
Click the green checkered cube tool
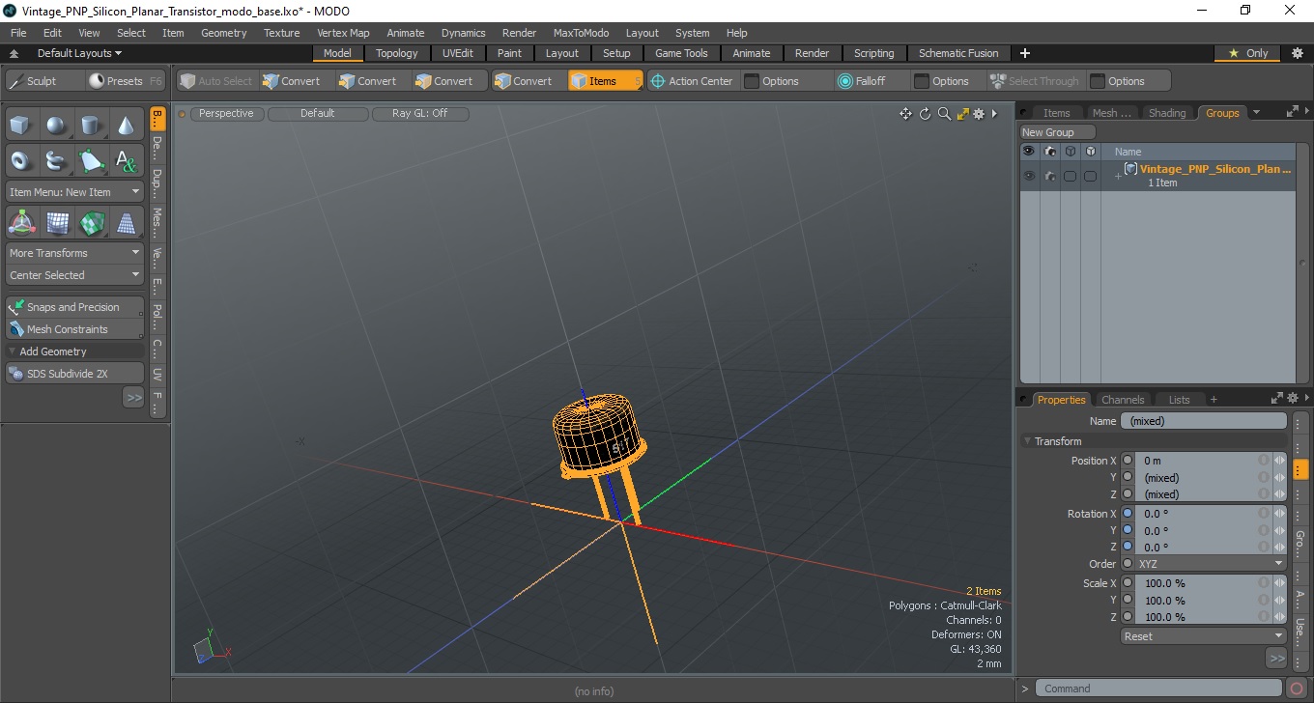tap(92, 223)
